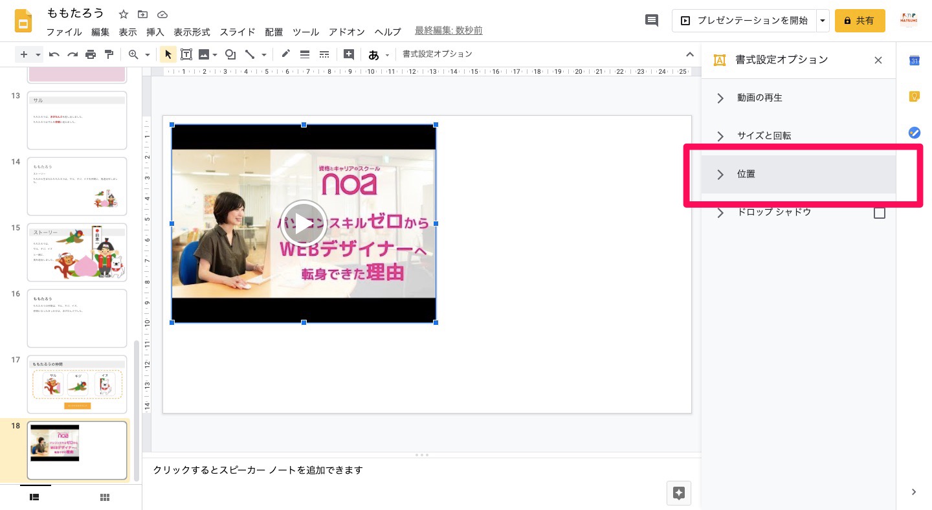
Task: Switch to the filmstrip view
Action: (35, 496)
